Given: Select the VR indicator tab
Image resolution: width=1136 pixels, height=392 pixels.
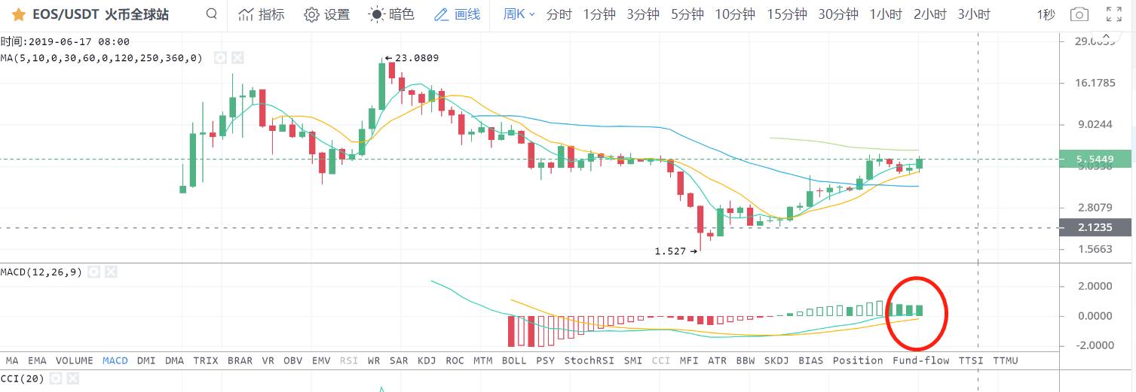Looking at the screenshot, I should (x=268, y=360).
